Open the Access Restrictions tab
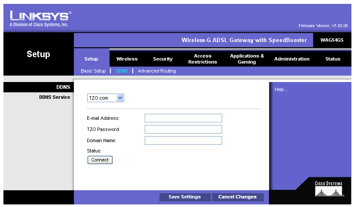 [x=202, y=59]
